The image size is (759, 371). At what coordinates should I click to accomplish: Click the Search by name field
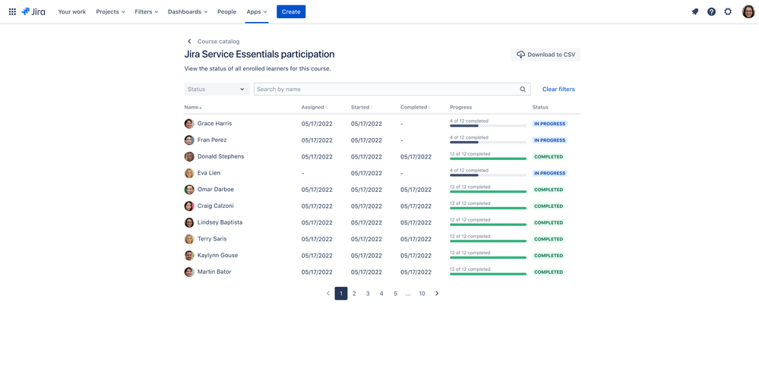pyautogui.click(x=392, y=90)
